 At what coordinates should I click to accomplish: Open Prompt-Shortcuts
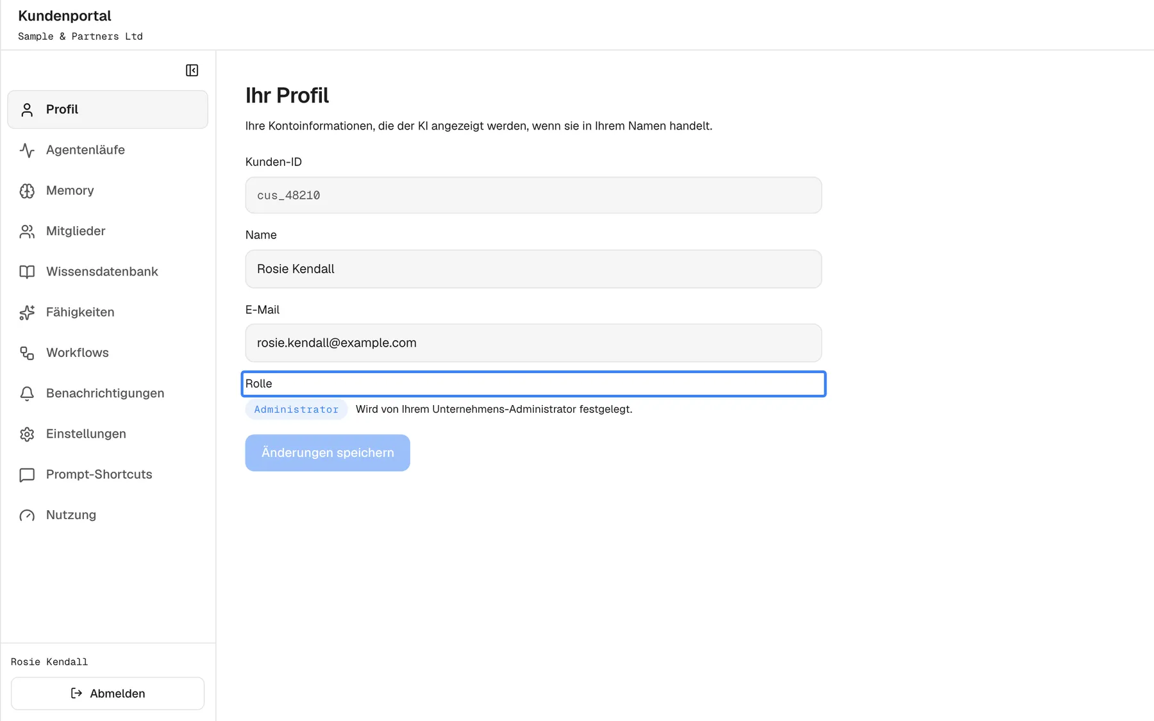(x=108, y=474)
